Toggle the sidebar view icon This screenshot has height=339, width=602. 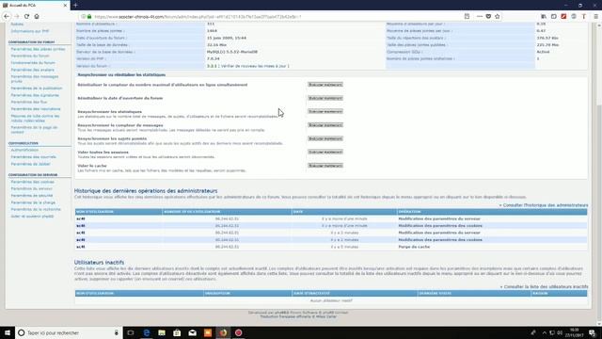tap(554, 17)
